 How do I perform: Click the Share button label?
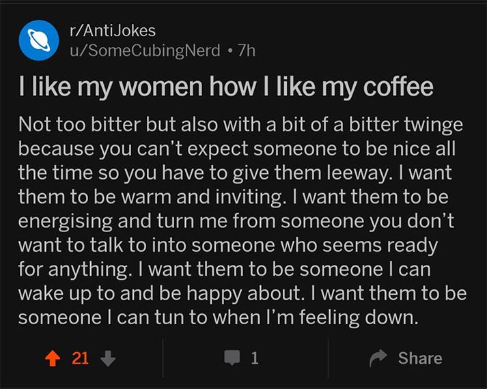tap(420, 358)
